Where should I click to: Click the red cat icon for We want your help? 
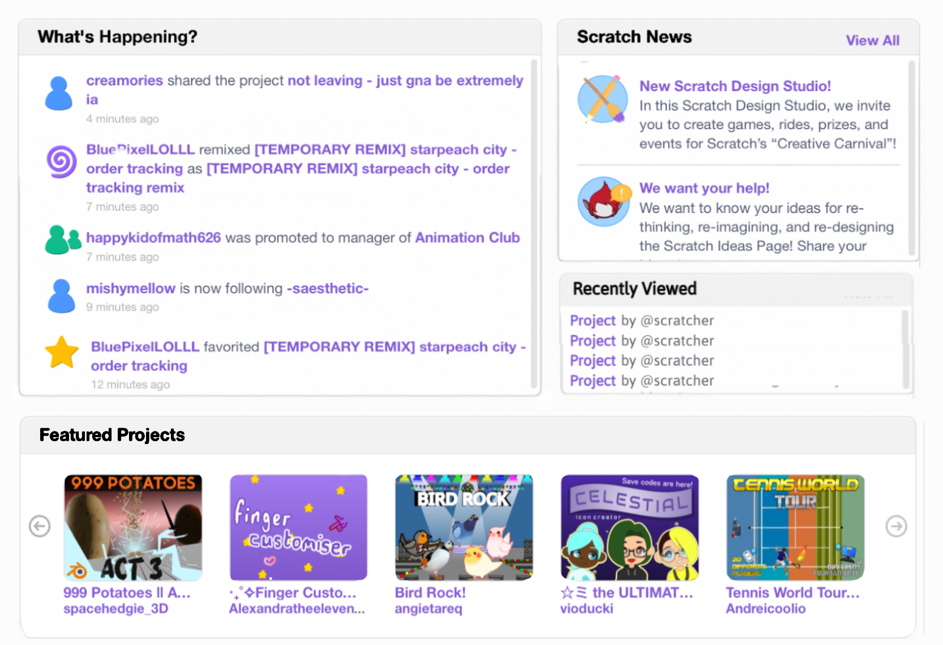(603, 202)
